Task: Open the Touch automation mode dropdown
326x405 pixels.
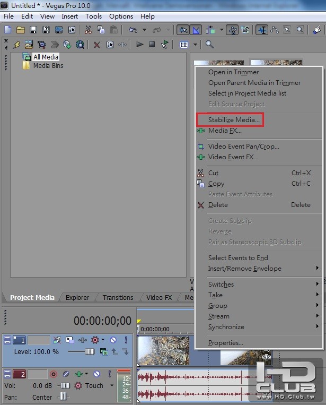Action: coord(112,385)
